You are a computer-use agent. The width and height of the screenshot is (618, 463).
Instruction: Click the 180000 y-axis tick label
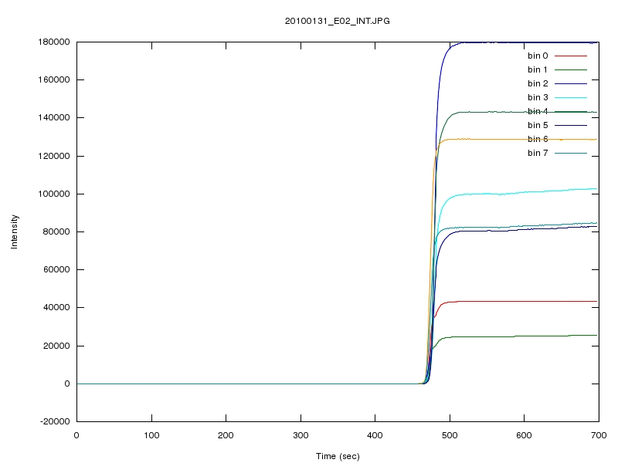pyautogui.click(x=54, y=42)
